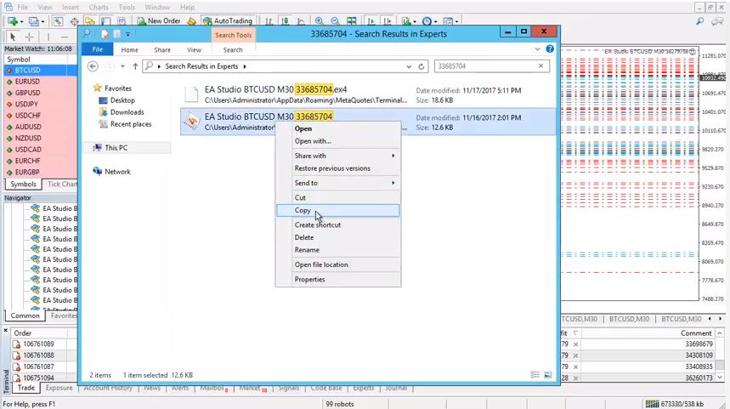Viewport: 730px width, 409px height.
Task: Refresh the Explorer search results
Action: click(421, 66)
